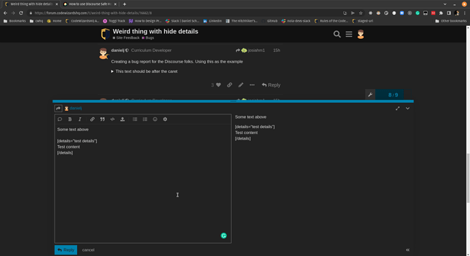
Task: Open the composer options gear menu
Action: [x=165, y=119]
